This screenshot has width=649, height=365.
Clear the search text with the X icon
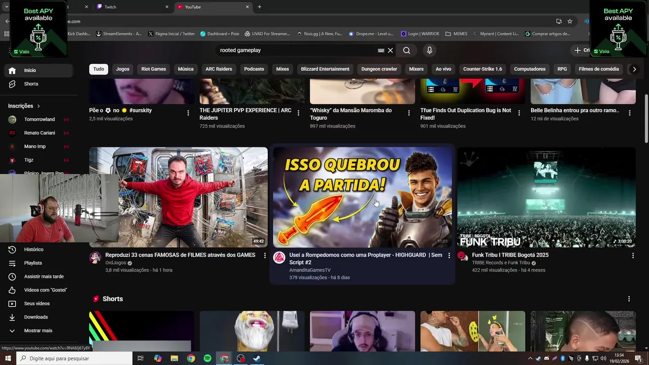point(390,50)
